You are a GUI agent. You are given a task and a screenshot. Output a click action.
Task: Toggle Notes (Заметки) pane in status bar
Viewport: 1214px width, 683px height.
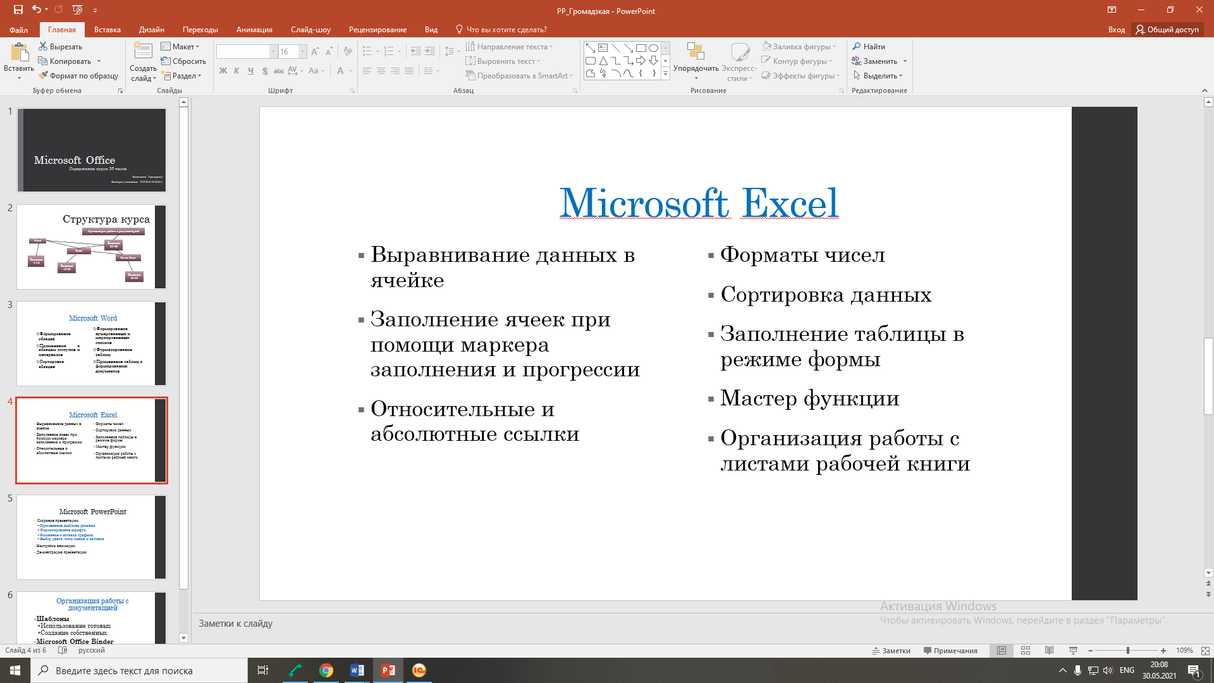click(891, 650)
